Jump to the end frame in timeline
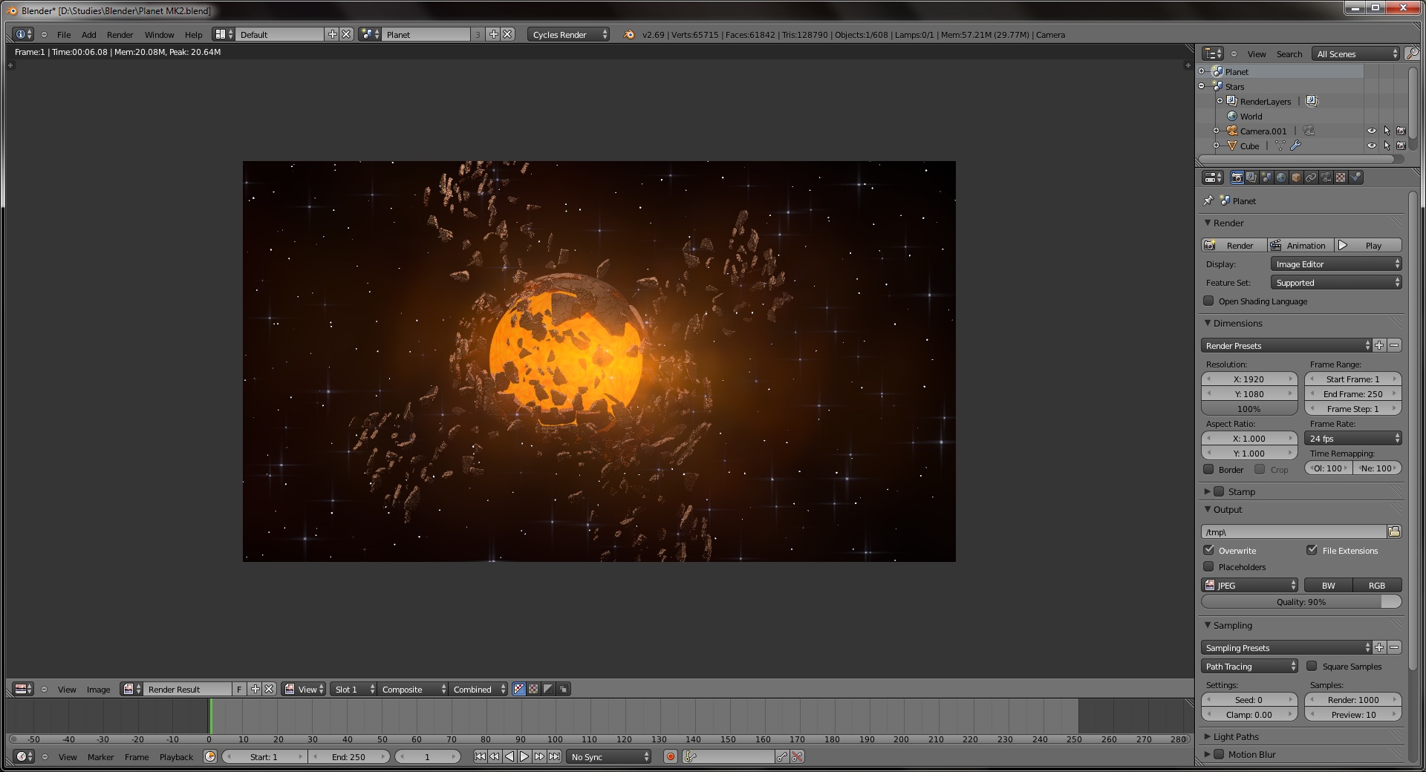 coord(554,756)
